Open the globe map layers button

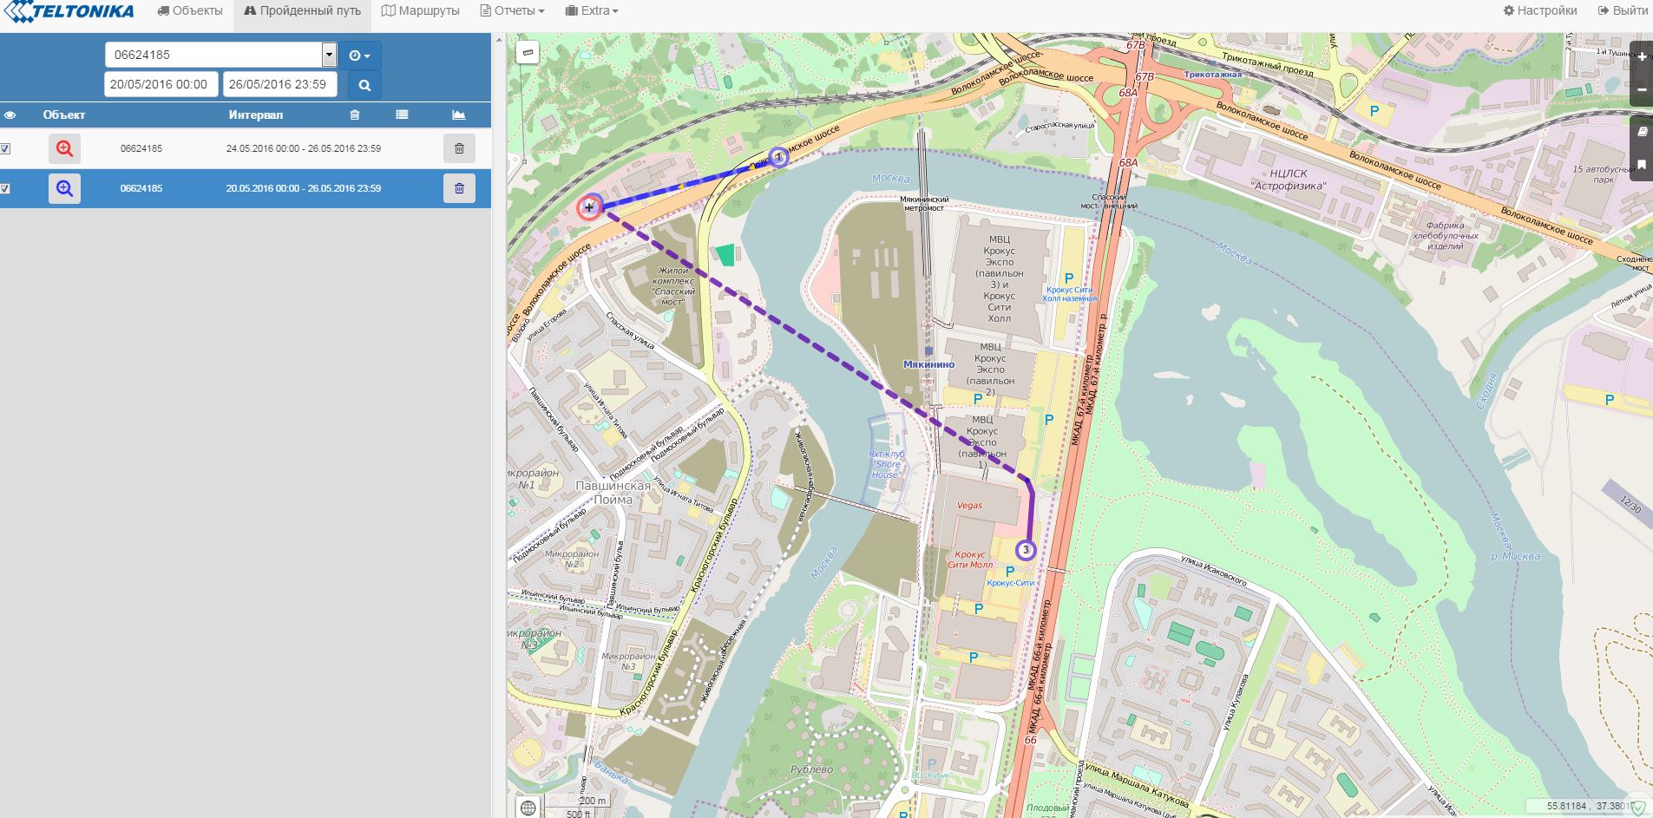point(528,808)
